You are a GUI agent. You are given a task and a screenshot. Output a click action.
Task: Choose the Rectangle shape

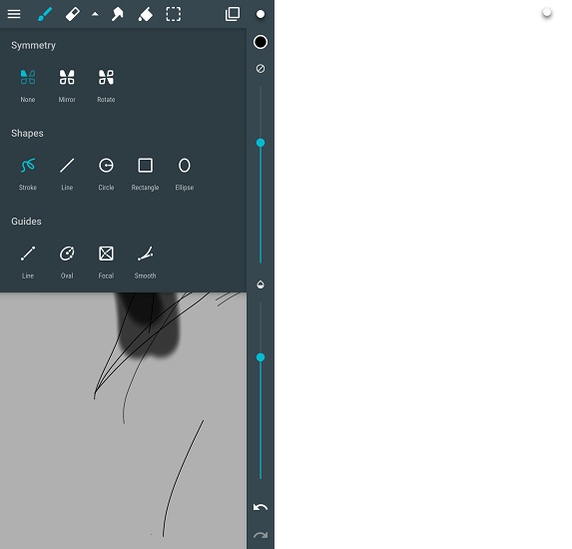[x=145, y=174]
